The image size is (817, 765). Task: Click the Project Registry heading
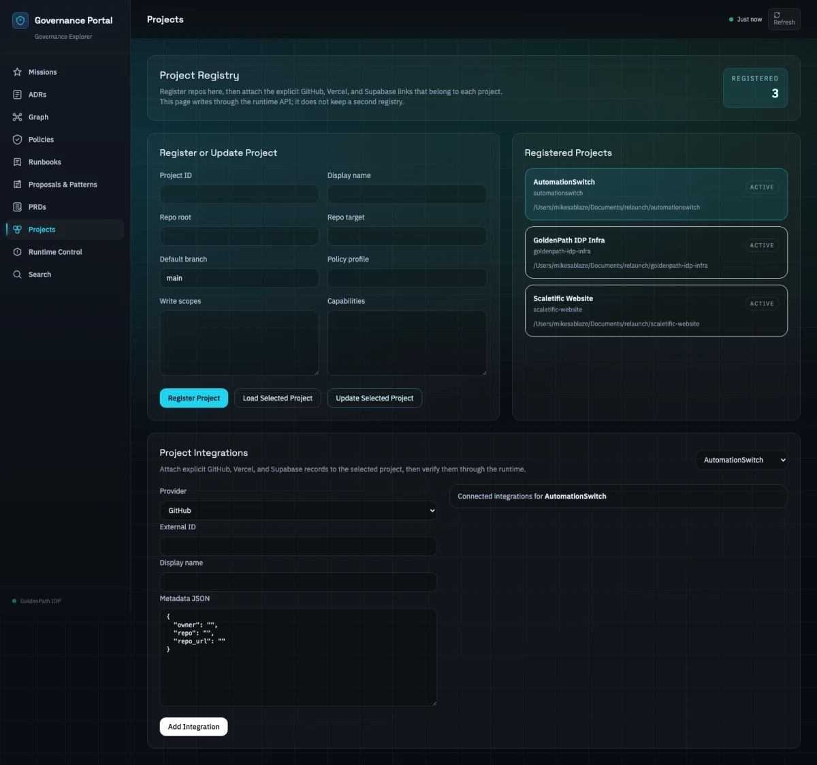point(199,75)
